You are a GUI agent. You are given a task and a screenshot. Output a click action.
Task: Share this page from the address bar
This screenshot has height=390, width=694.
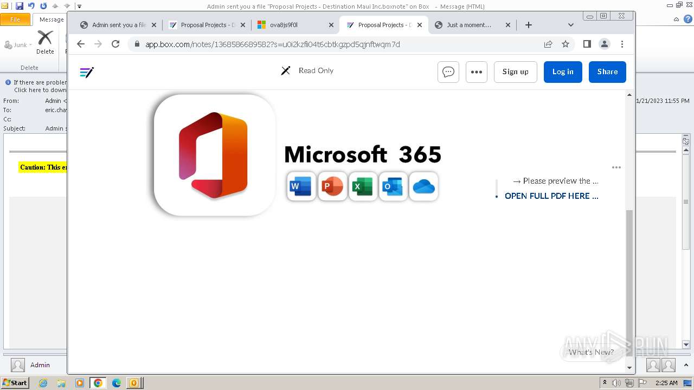point(548,44)
